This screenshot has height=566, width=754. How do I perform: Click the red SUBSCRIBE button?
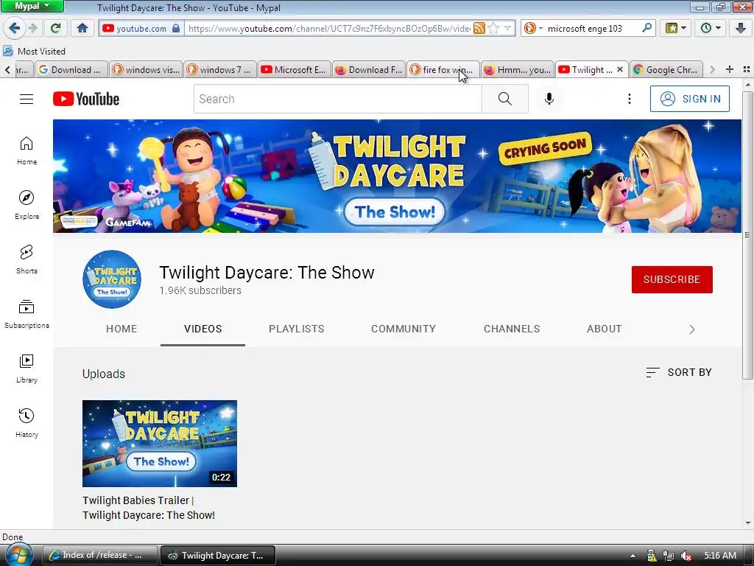[672, 279]
